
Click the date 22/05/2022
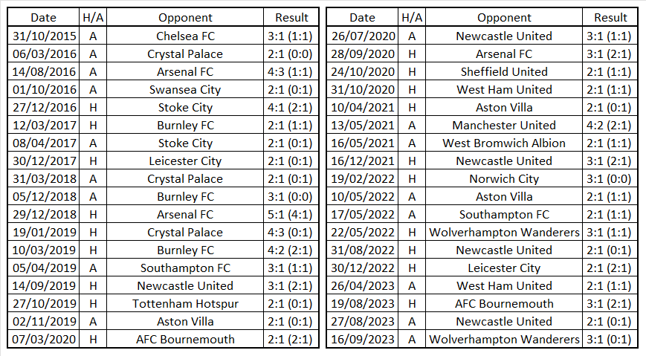click(x=362, y=233)
